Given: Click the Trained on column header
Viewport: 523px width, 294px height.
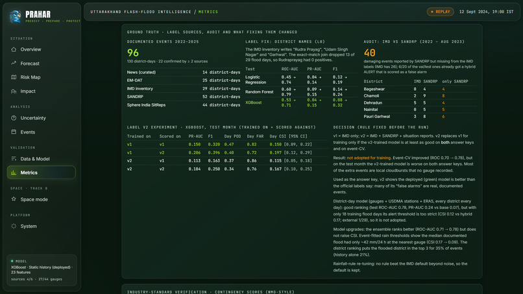Looking at the screenshot, I should pos(139,136).
